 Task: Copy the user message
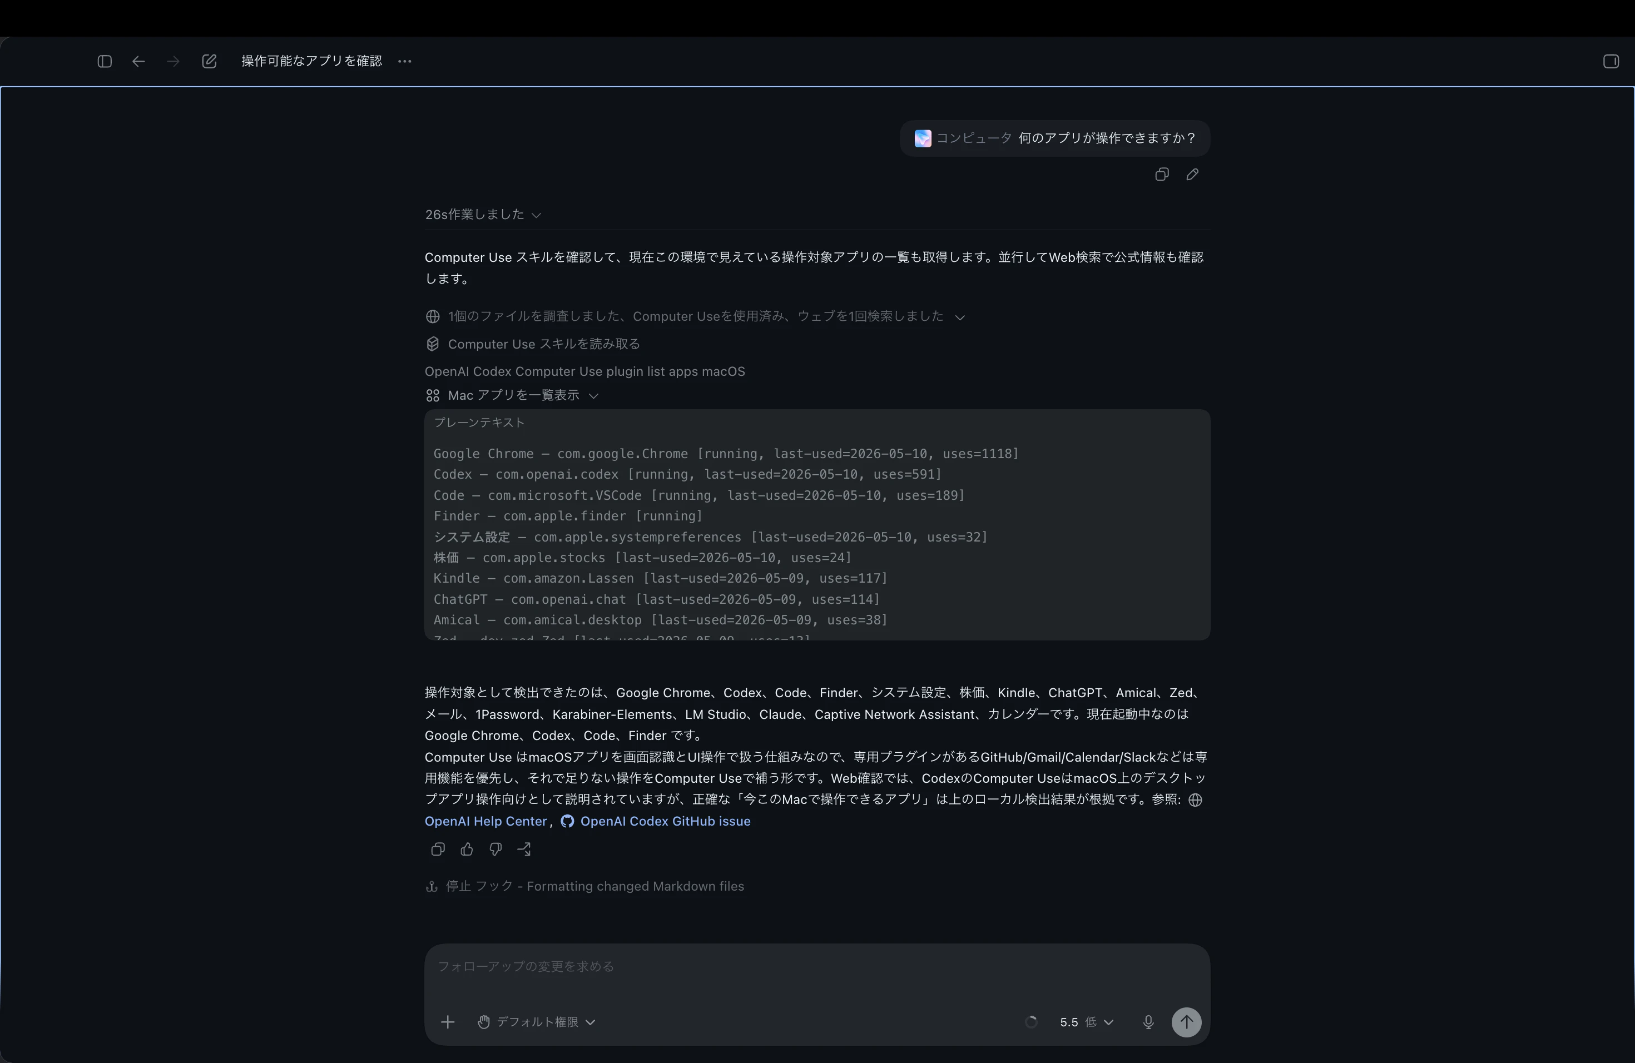[x=1162, y=175]
